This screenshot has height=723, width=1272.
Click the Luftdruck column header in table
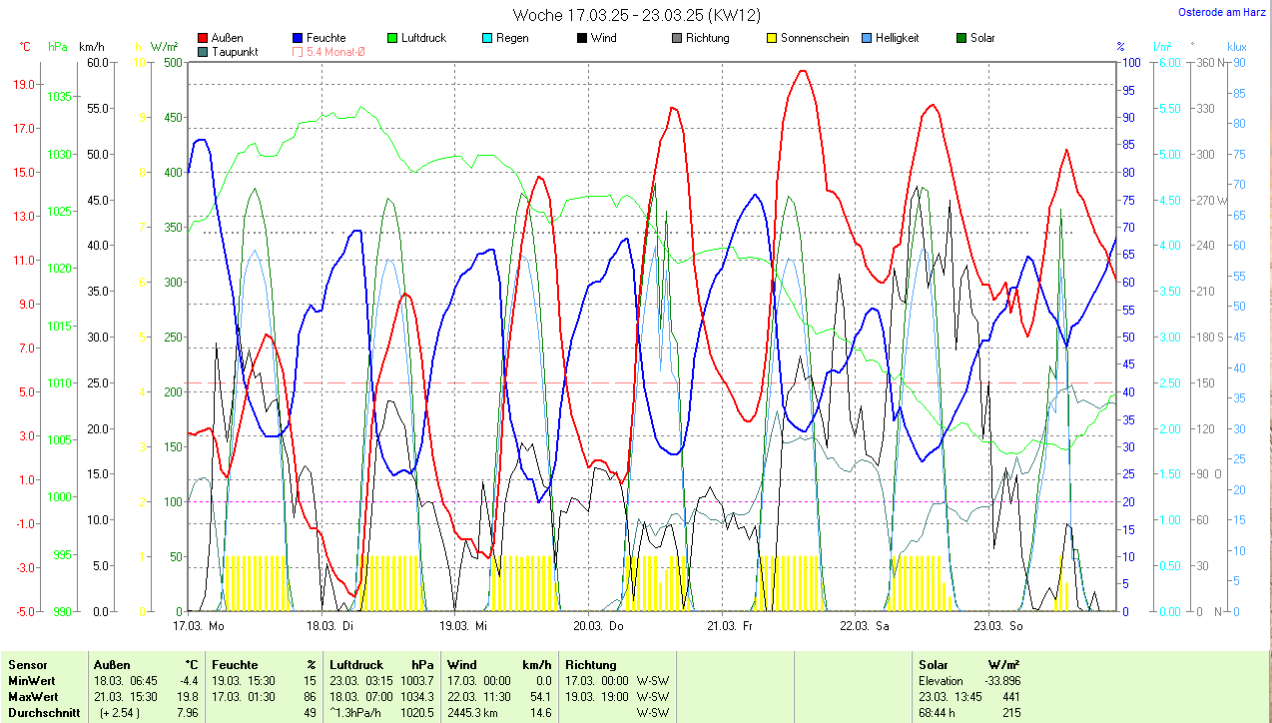pos(354,664)
